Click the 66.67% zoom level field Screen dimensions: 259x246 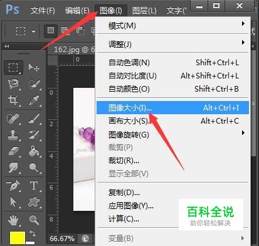62,238
